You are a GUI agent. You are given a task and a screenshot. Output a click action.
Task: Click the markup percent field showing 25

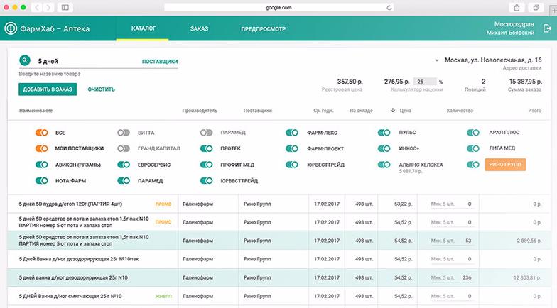[425, 82]
